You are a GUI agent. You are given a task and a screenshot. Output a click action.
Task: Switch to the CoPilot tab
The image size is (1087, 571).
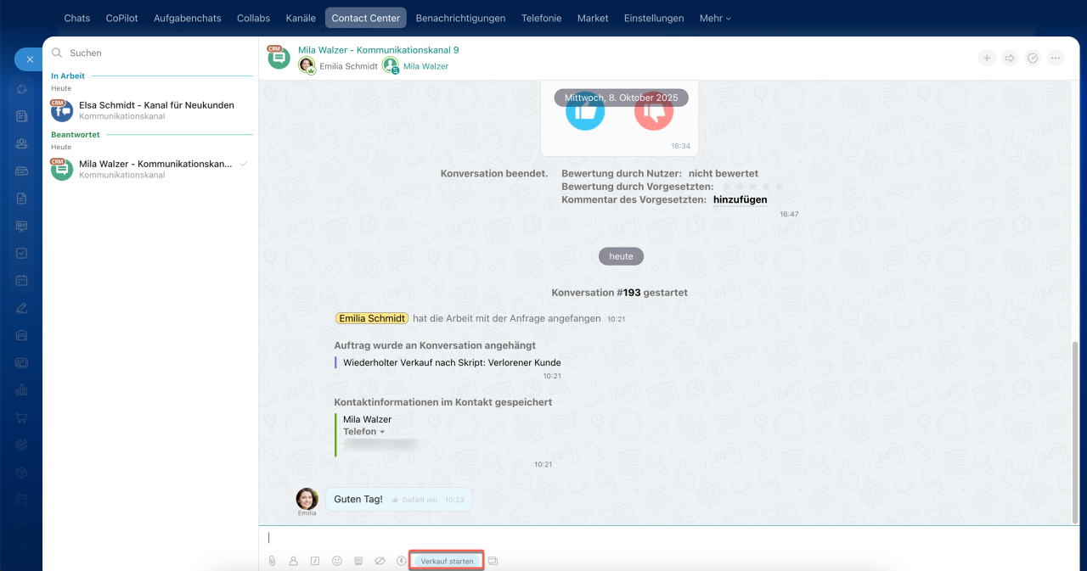[x=122, y=18]
